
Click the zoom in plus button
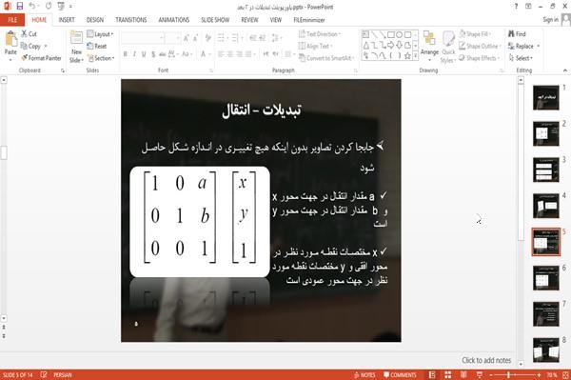click(x=539, y=375)
